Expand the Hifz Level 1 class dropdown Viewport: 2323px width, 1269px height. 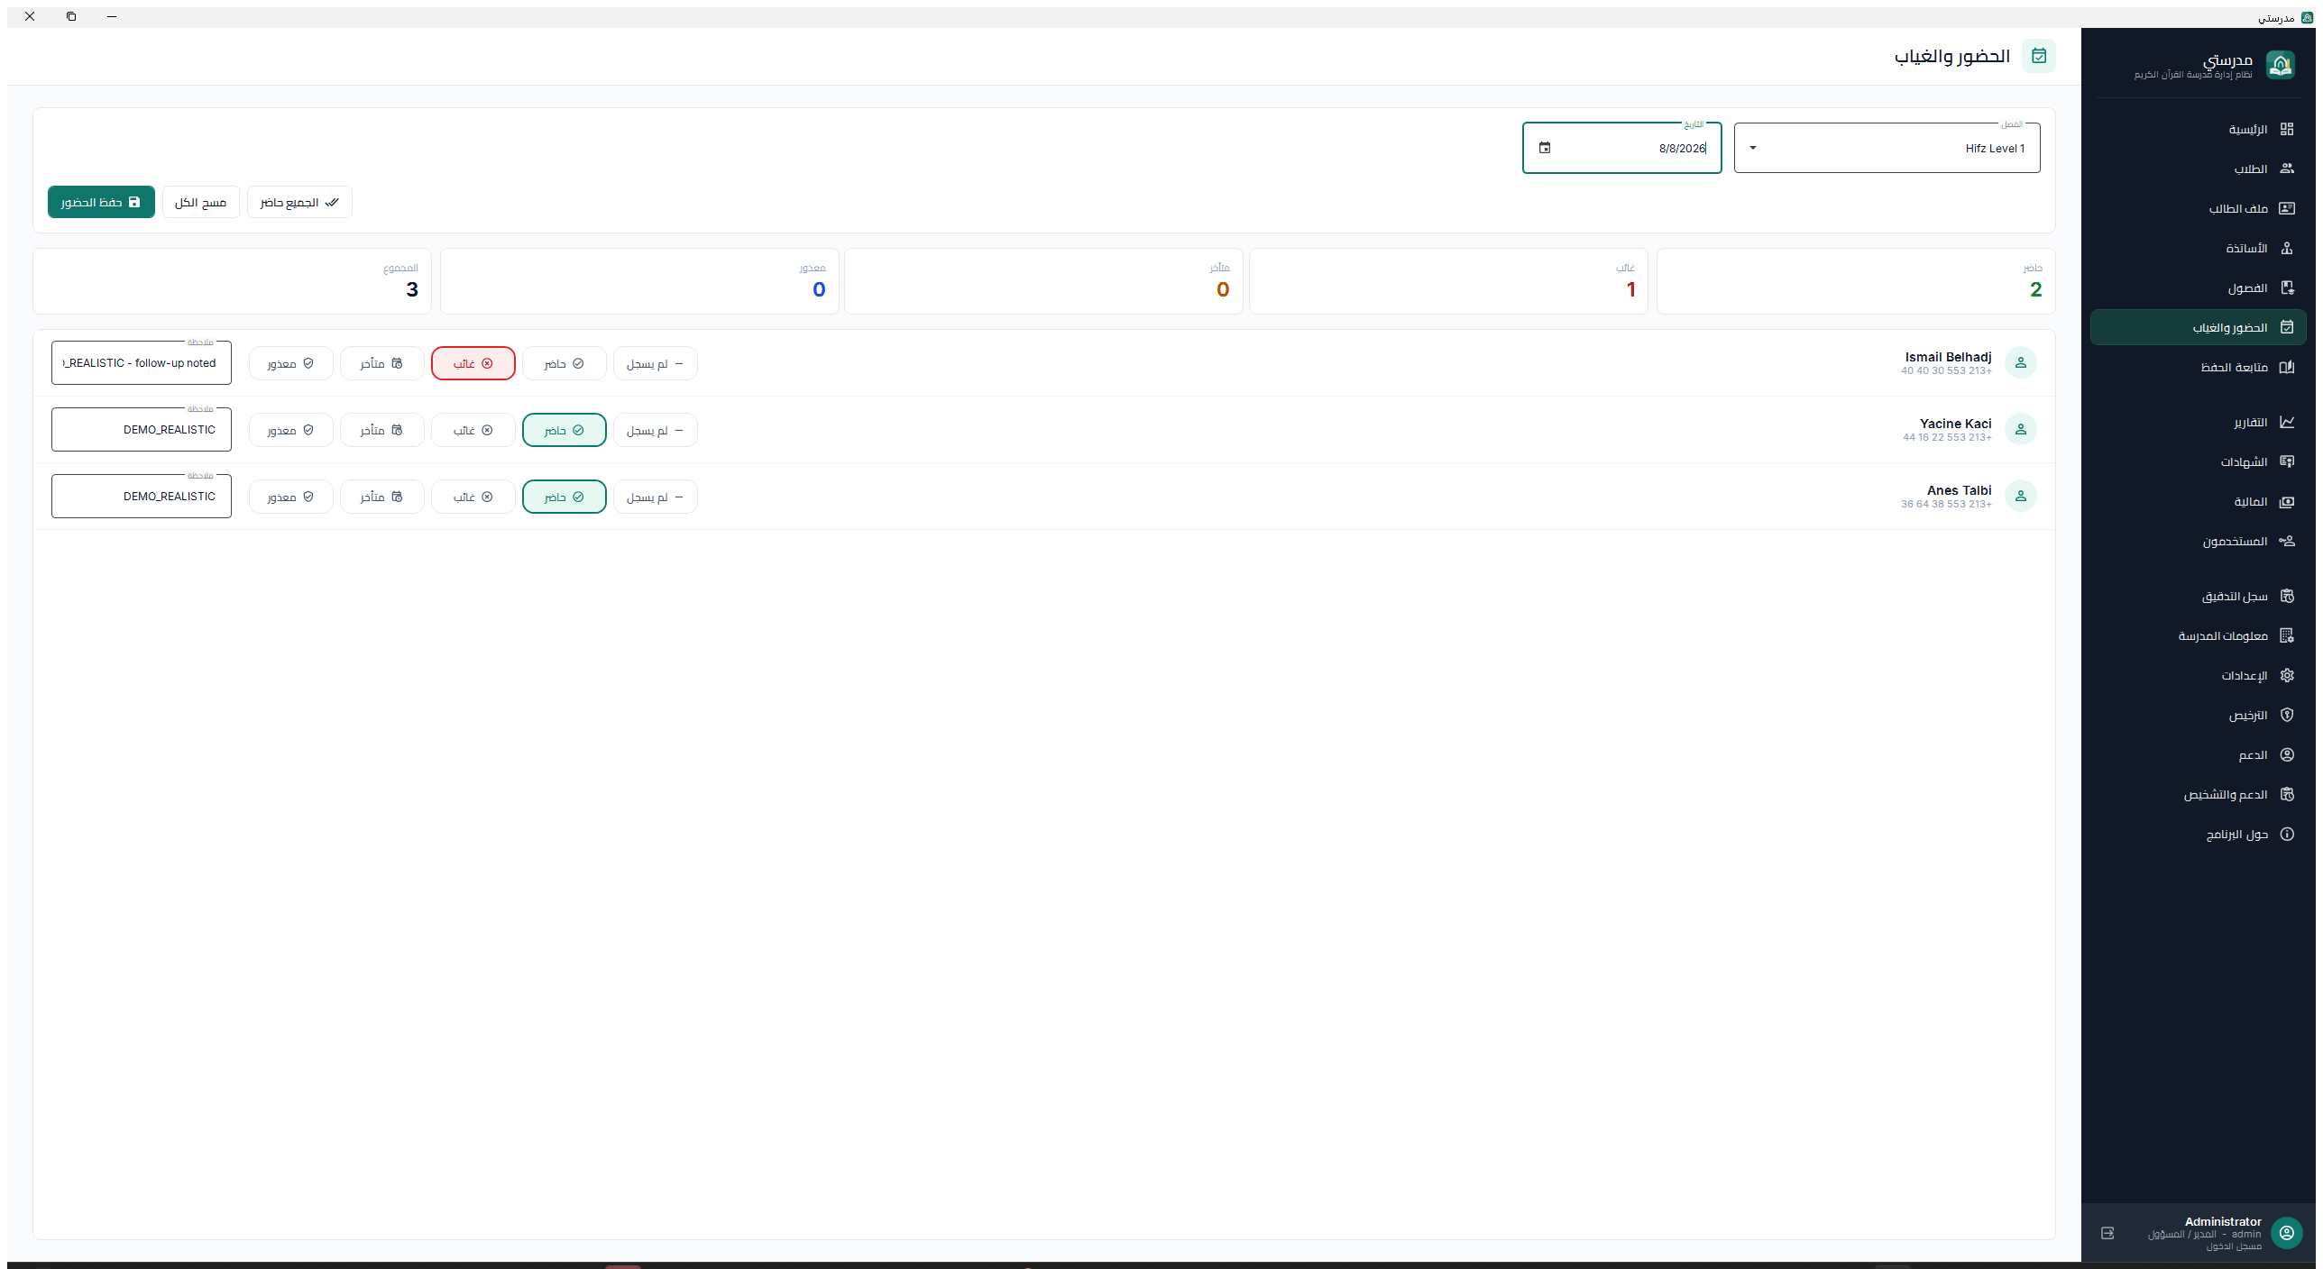tap(1887, 148)
